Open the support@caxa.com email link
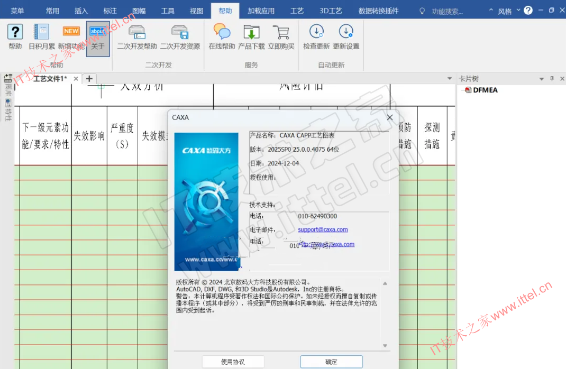The width and height of the screenshot is (566, 369). (x=323, y=229)
